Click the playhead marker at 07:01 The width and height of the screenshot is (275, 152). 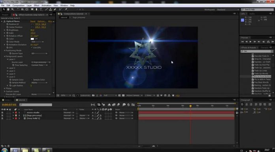coord(190,106)
